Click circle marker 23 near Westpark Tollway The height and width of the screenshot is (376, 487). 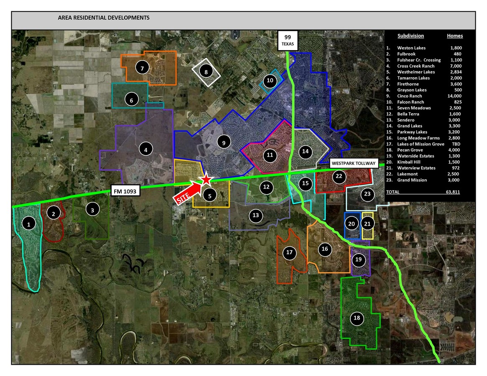(367, 194)
